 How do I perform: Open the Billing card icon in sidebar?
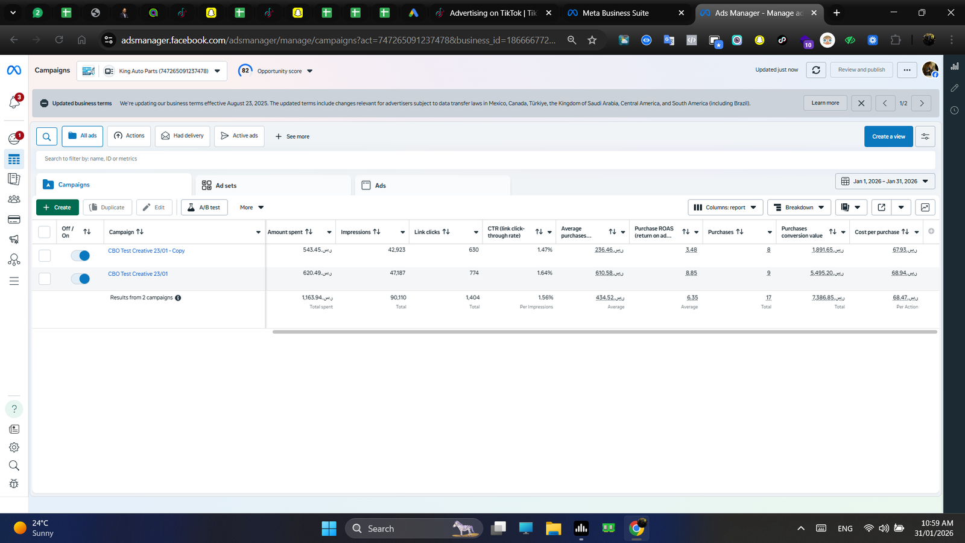click(x=14, y=220)
